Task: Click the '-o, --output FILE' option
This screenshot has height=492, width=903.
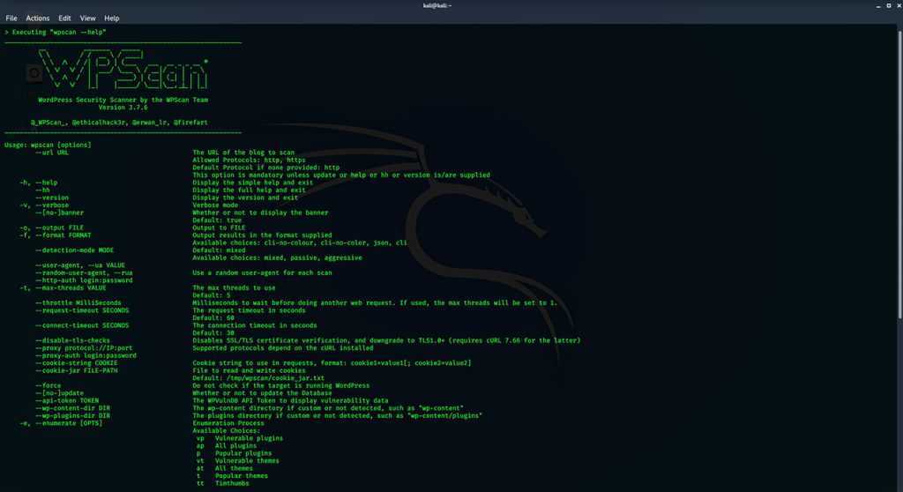Action: [x=52, y=227]
